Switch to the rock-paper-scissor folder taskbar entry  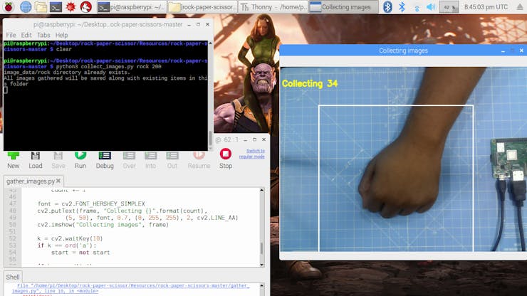(x=202, y=6)
